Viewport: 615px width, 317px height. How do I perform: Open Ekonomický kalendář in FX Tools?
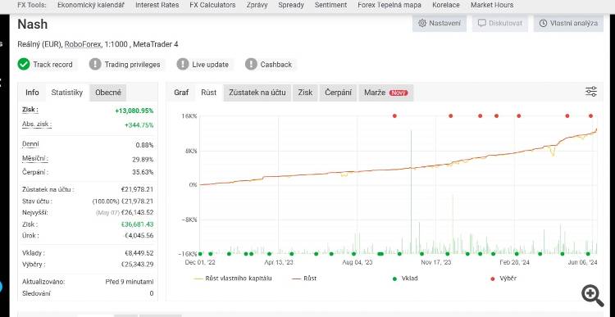point(91,5)
